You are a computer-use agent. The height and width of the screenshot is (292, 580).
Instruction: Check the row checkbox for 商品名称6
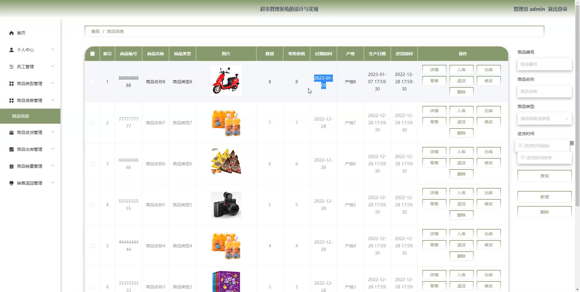tap(92, 164)
